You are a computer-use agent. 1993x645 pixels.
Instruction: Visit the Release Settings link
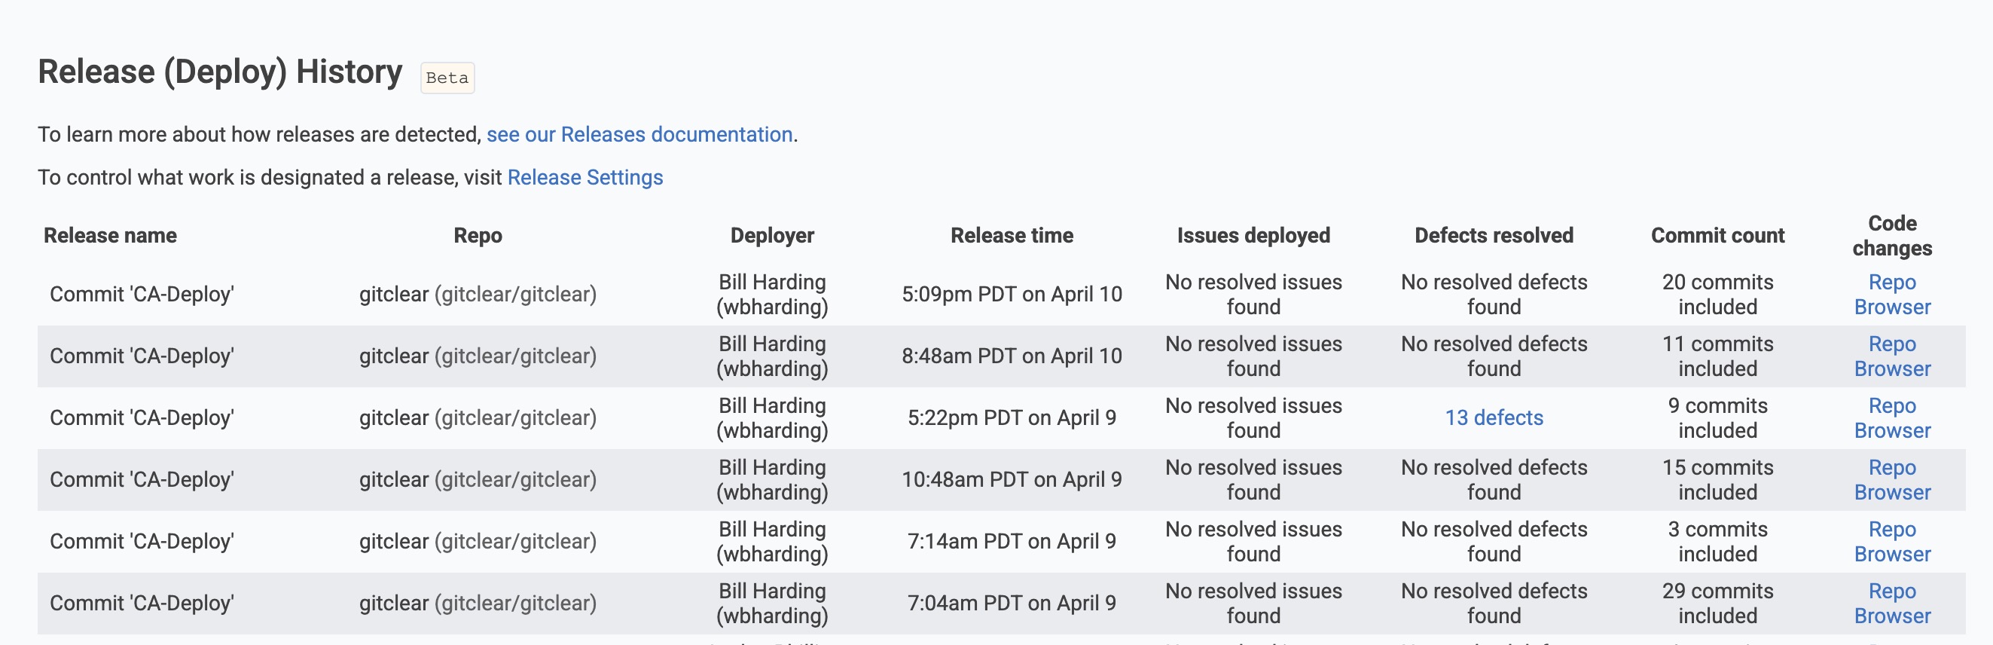coord(585,177)
